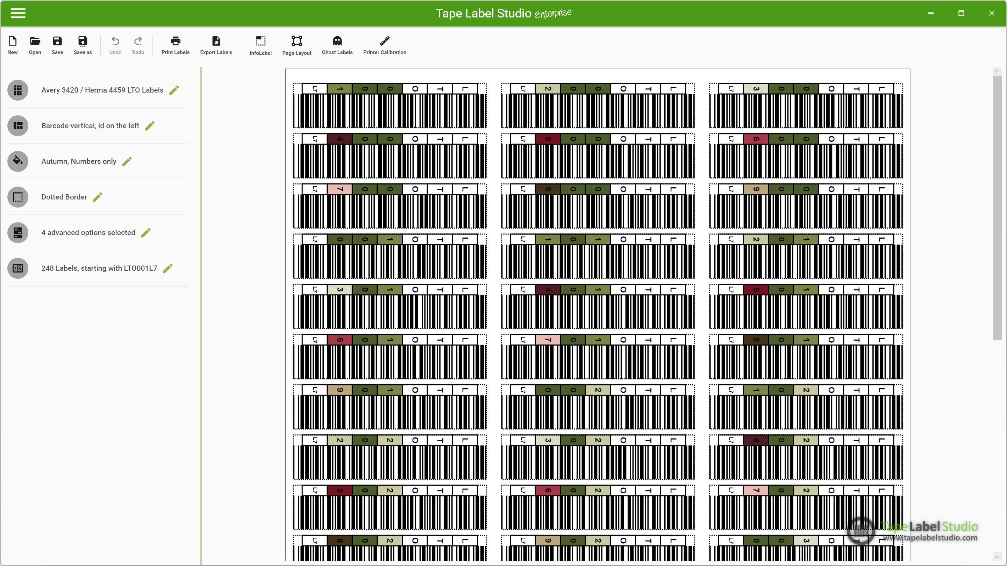The image size is (1007, 566).
Task: Click the scrollbar down arrow
Action: [x=997, y=556]
